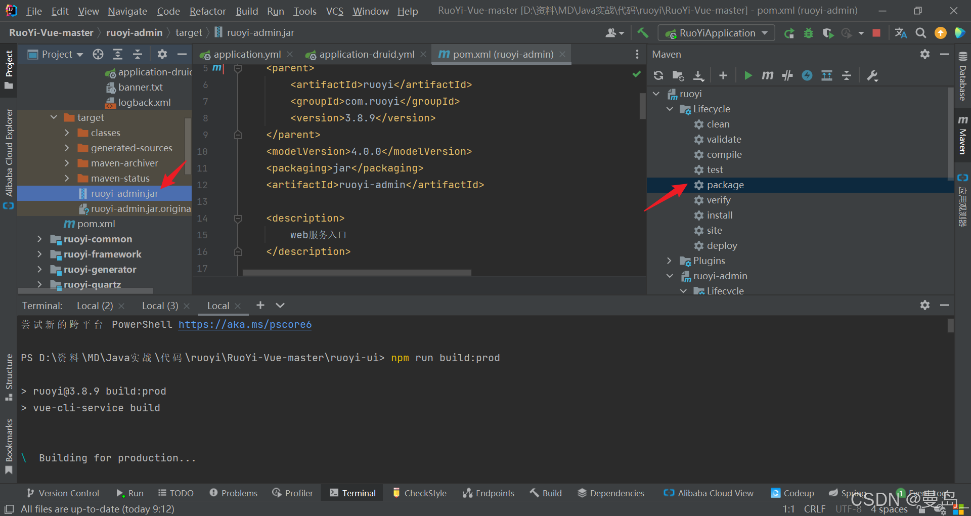971x516 pixels.
Task: Open RuoYiApplication run configuration dropdown
Action: [x=716, y=33]
